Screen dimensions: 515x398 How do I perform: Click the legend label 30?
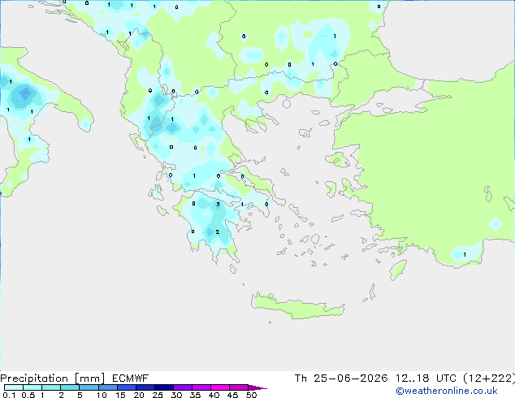(x=176, y=395)
